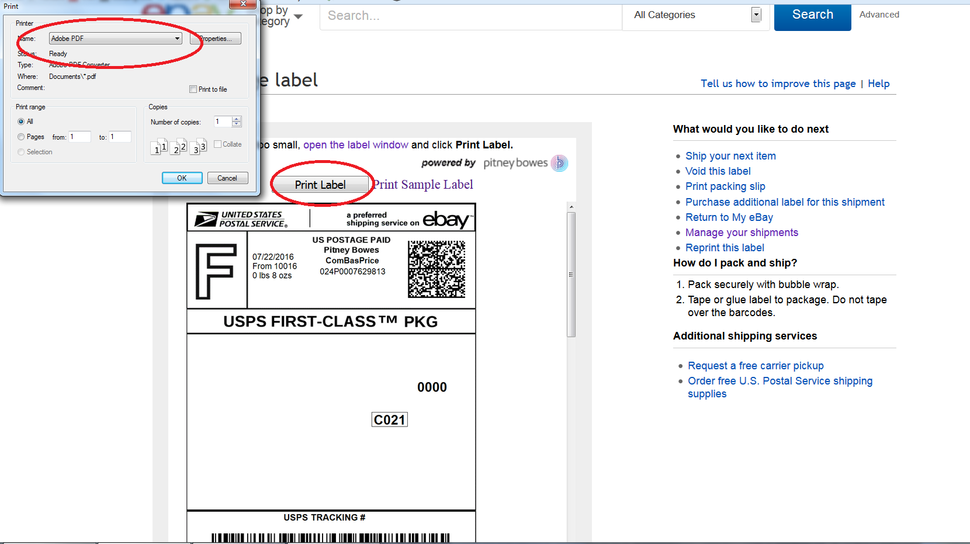The width and height of the screenshot is (970, 544).
Task: Click the blue Search button
Action: [812, 15]
